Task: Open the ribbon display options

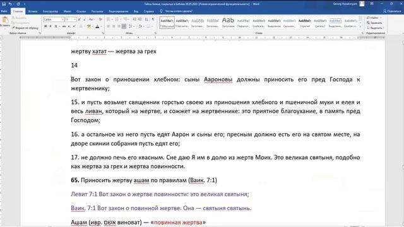Action: pyautogui.click(x=372, y=4)
